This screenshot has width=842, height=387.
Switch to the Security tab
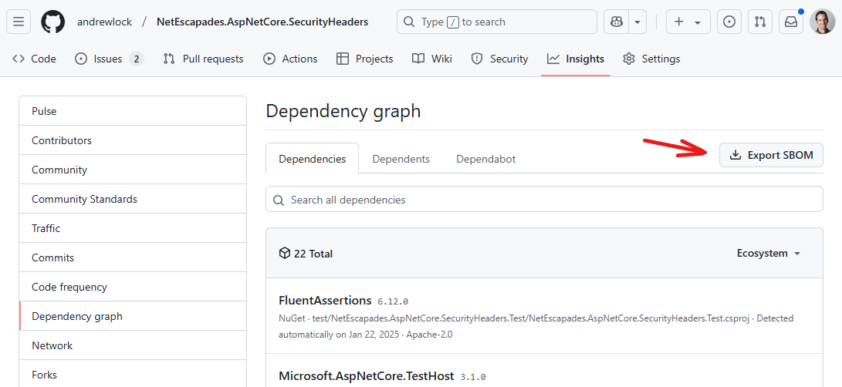click(x=500, y=59)
